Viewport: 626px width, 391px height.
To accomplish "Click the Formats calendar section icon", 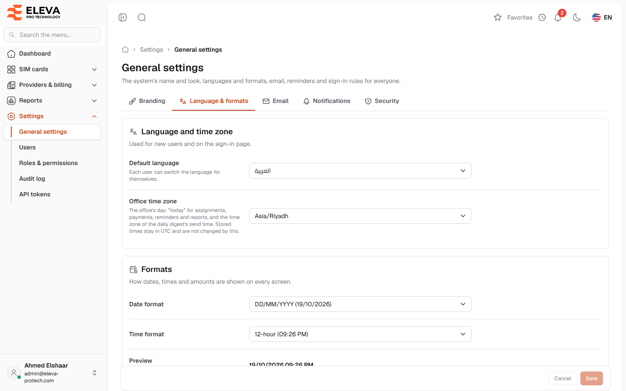I will pyautogui.click(x=133, y=270).
